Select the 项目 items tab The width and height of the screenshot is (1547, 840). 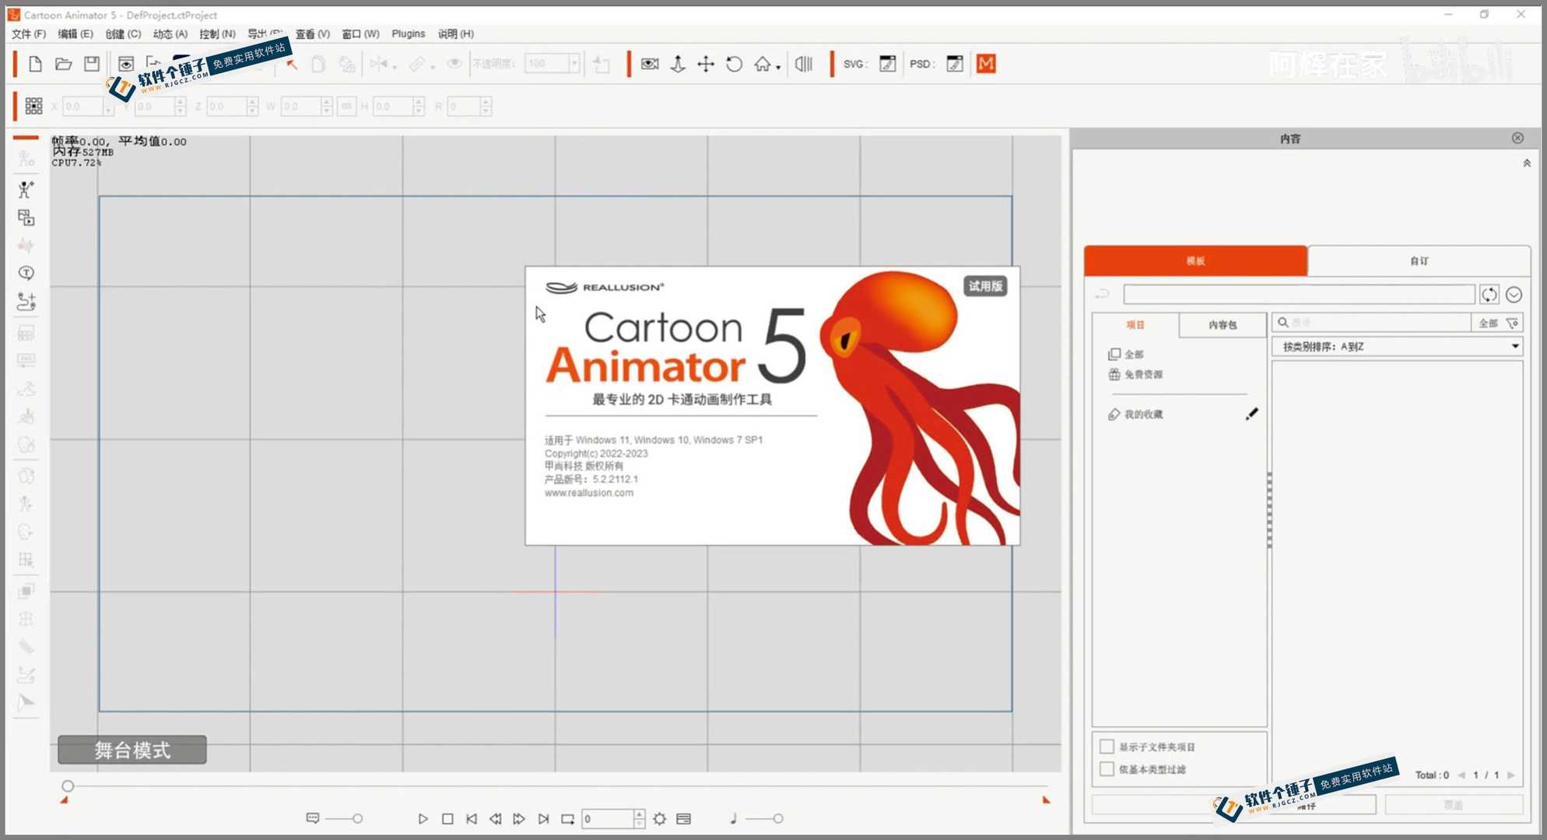[x=1135, y=324]
